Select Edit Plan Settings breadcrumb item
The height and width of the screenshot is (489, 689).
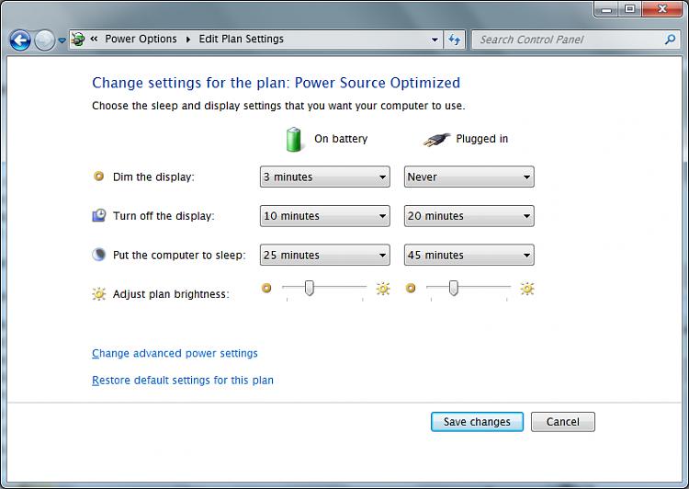pos(242,40)
